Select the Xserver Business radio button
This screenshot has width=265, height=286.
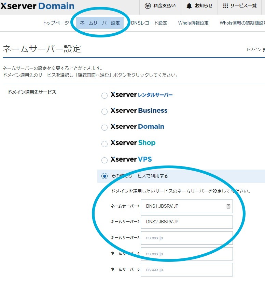(104, 112)
